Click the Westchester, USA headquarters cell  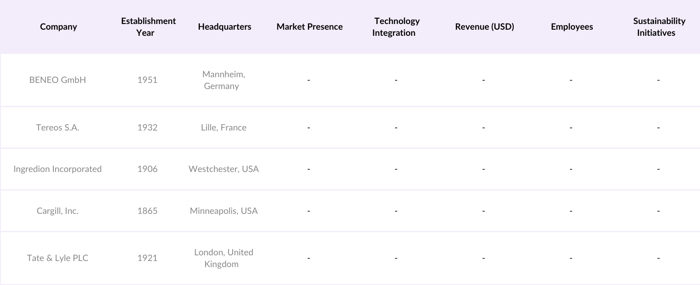(x=224, y=169)
